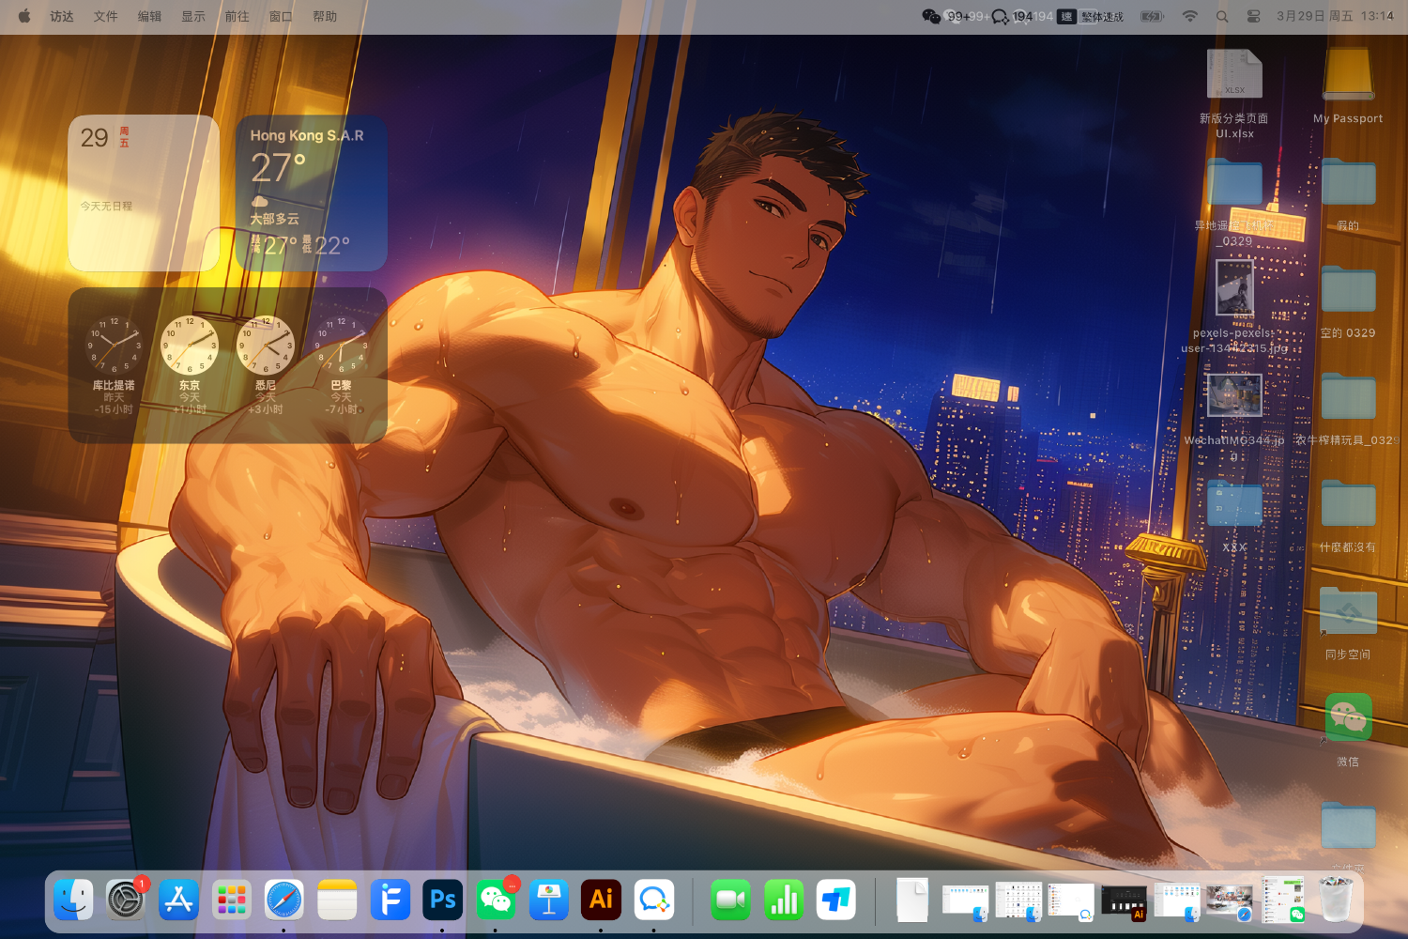Restore the minimized WeCom window in the Dock
Image resolution: width=1408 pixels, height=939 pixels.
click(1071, 901)
